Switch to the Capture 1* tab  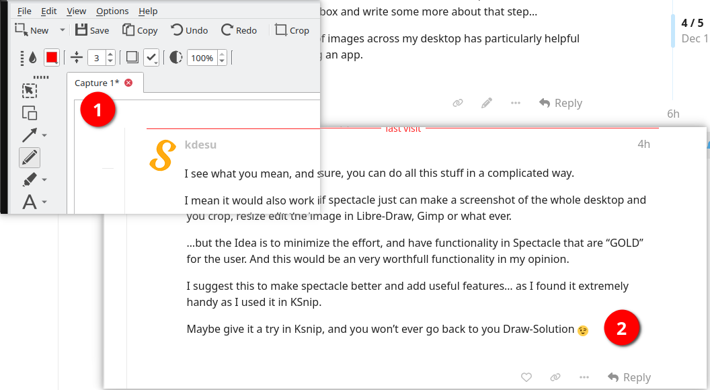96,83
